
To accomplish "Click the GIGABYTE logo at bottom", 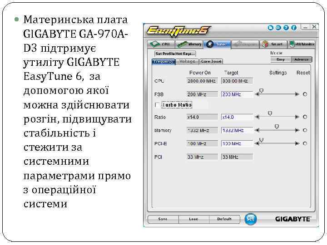I will [x=293, y=219].
